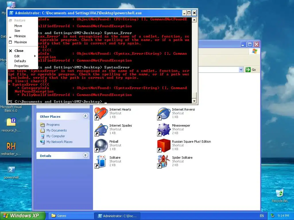Open the My Computer link
Image resolution: width=294 pixels, height=220 pixels.
56,136
